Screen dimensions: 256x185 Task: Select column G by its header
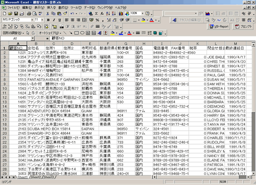tap(126, 44)
